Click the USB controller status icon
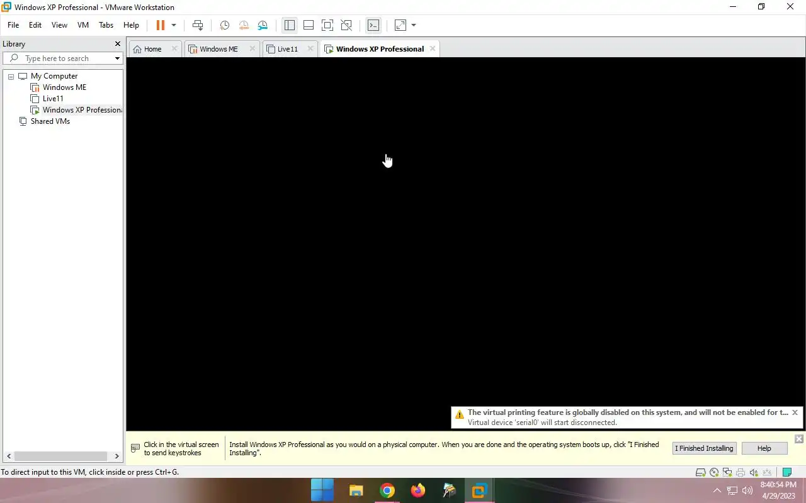The width and height of the screenshot is (806, 503). (x=768, y=473)
